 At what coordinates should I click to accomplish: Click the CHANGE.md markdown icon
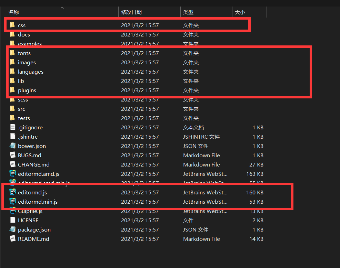pyautogui.click(x=12, y=164)
